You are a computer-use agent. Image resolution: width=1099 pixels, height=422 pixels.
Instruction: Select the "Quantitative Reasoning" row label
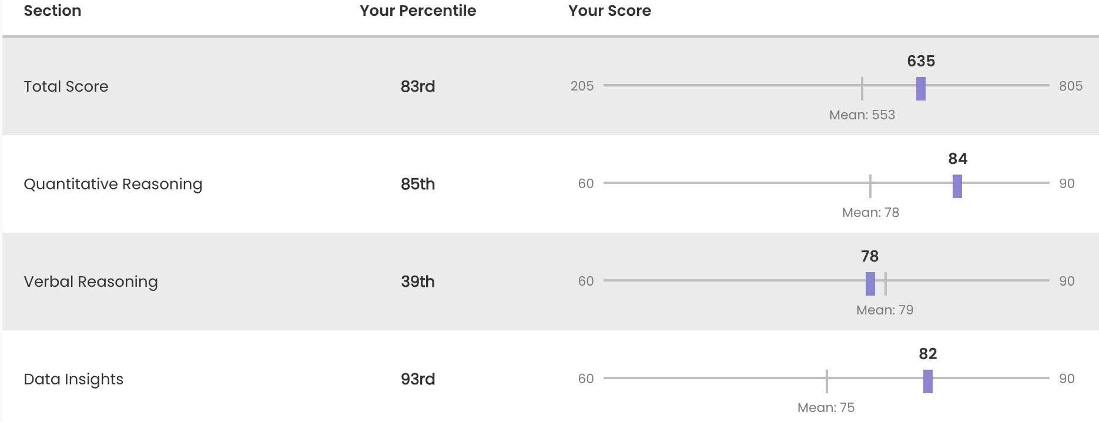click(x=113, y=184)
